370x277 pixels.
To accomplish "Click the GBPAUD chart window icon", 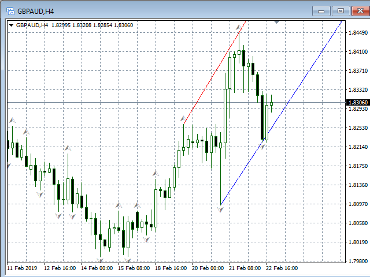I will (10, 11).
